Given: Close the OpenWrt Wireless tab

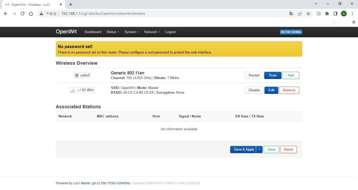Looking at the screenshot, I should point(61,4).
